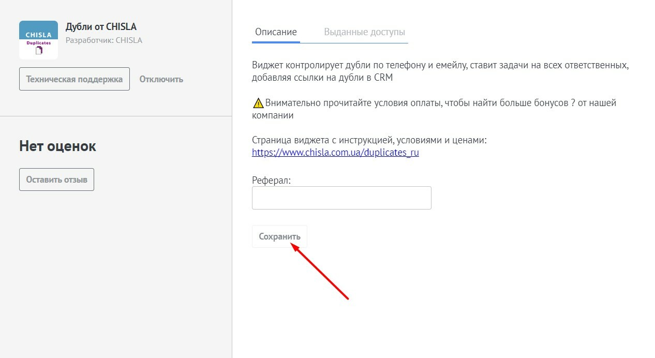
Task: Switch to the Описание tab
Action: (276, 32)
